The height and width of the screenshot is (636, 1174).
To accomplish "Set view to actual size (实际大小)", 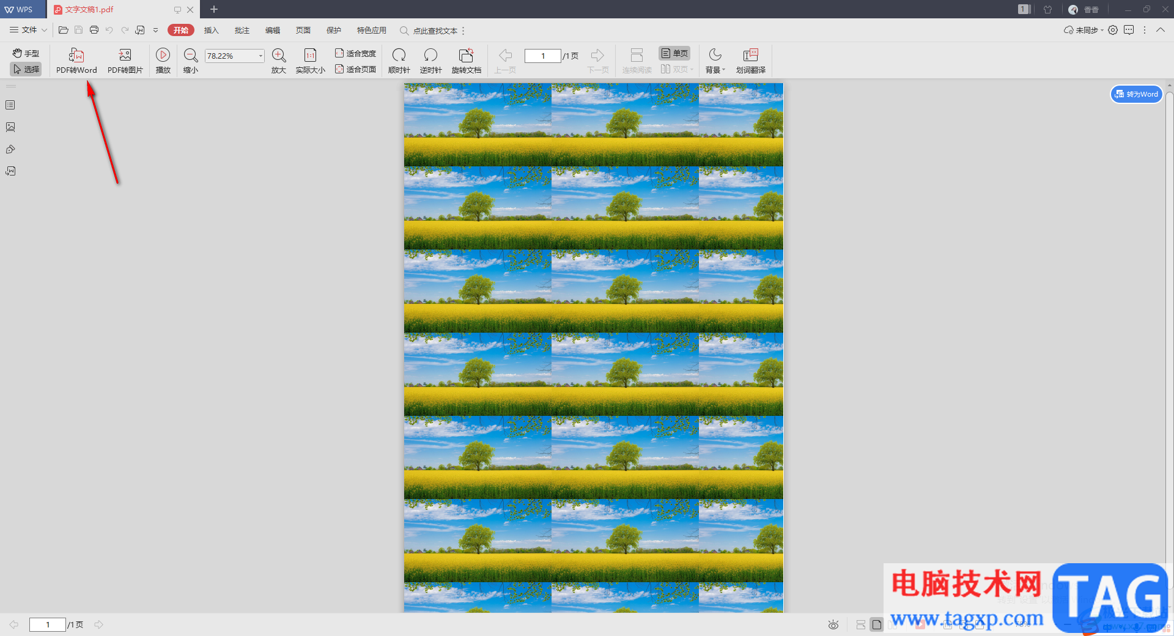I will [311, 61].
